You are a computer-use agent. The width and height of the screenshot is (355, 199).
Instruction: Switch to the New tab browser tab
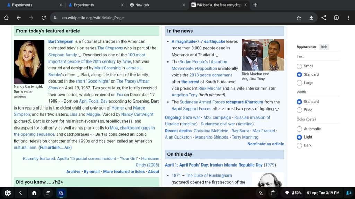(156, 5)
